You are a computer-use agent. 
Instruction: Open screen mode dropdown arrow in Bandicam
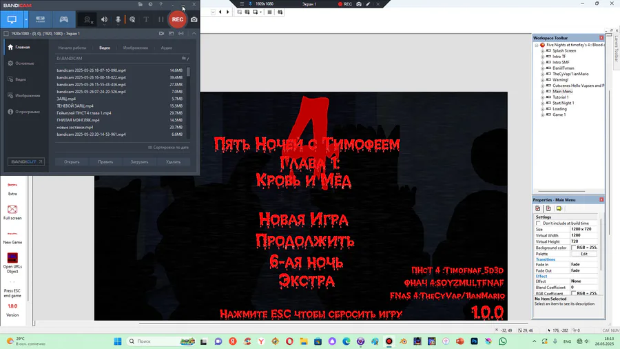(x=25, y=19)
